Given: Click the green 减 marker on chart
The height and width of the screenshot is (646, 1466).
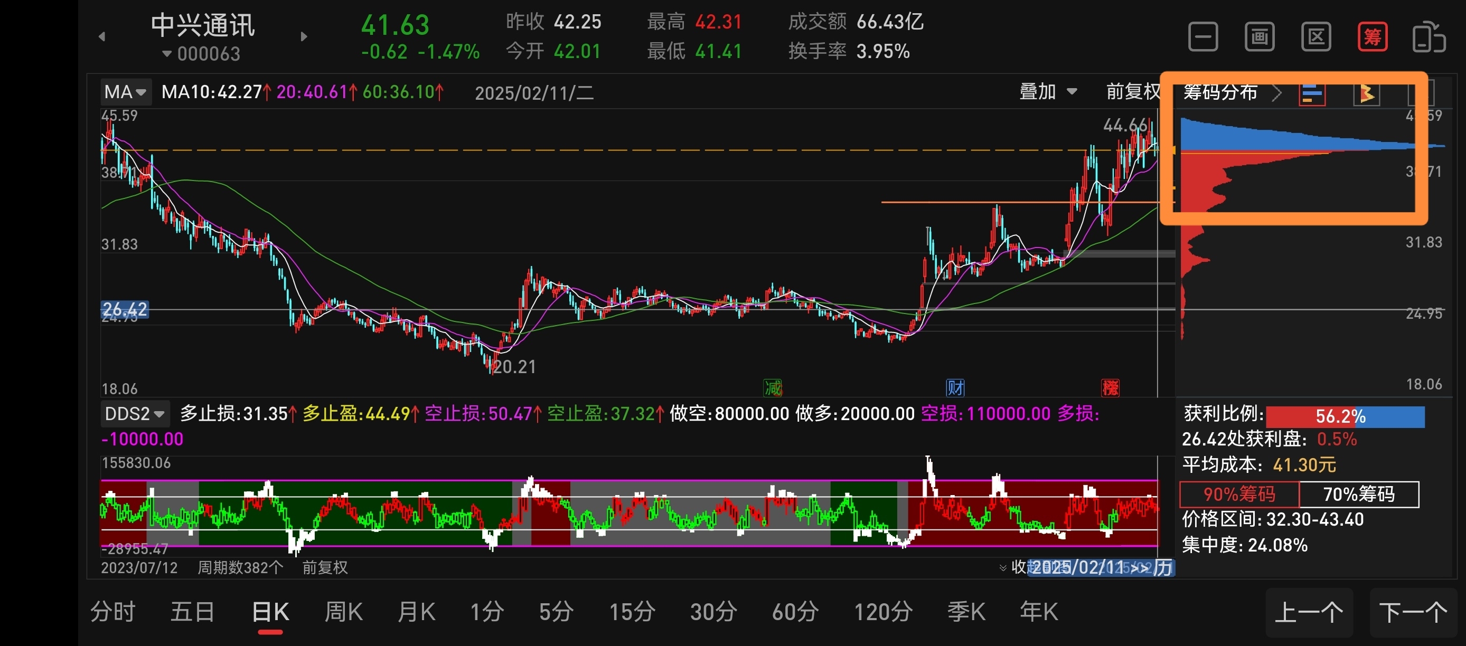Looking at the screenshot, I should click(x=772, y=388).
